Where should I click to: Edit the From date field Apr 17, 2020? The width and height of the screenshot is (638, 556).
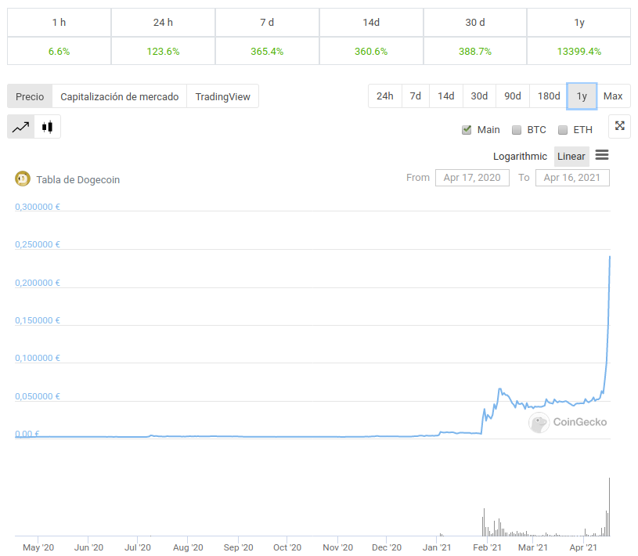[472, 178]
